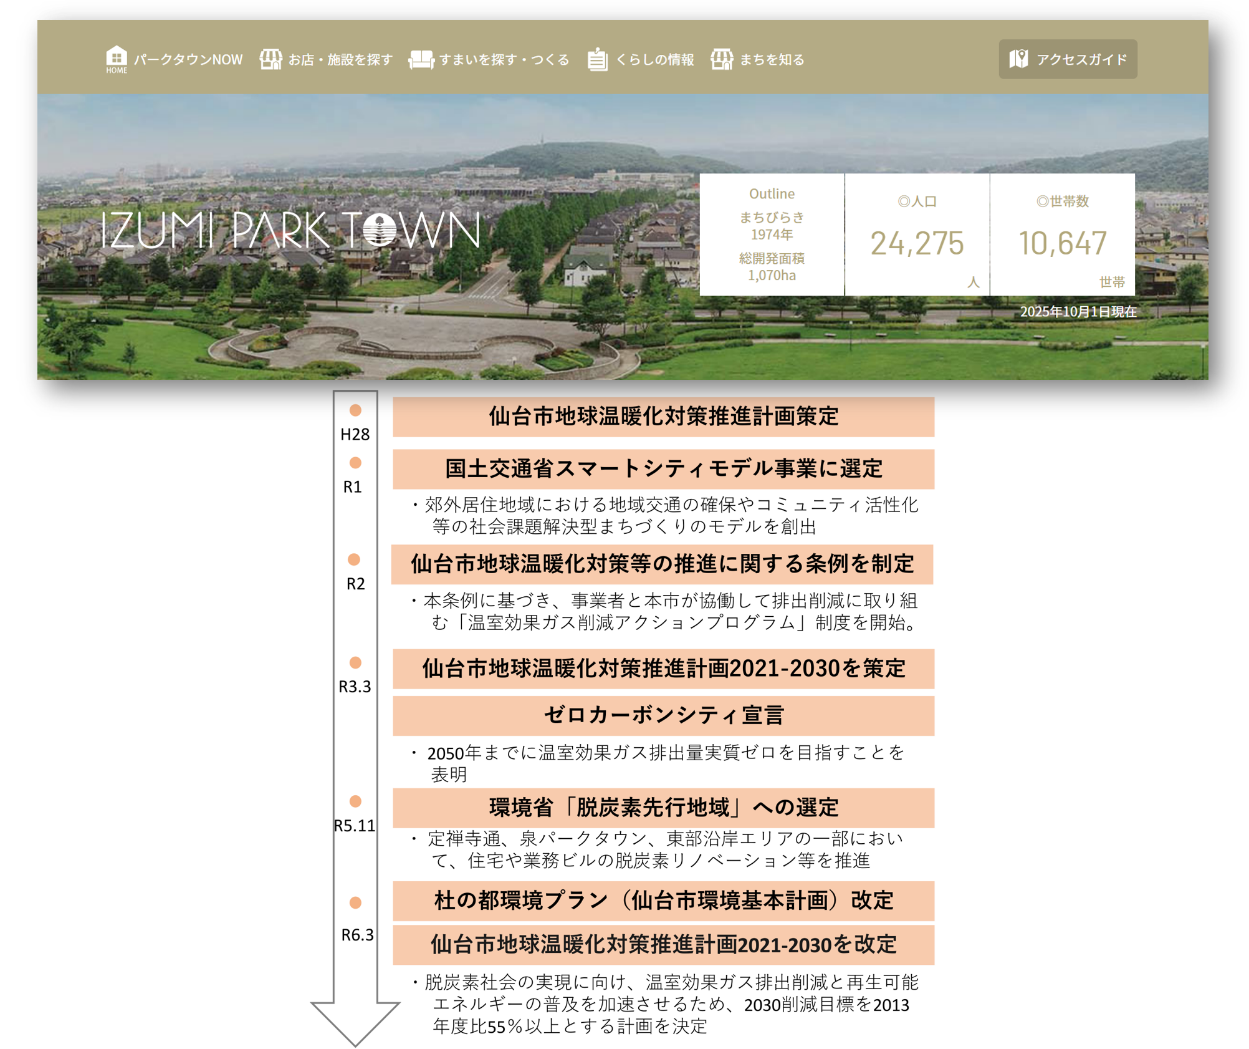Open the お店・施設を探す menu
This screenshot has width=1249, height=1049.
click(340, 59)
